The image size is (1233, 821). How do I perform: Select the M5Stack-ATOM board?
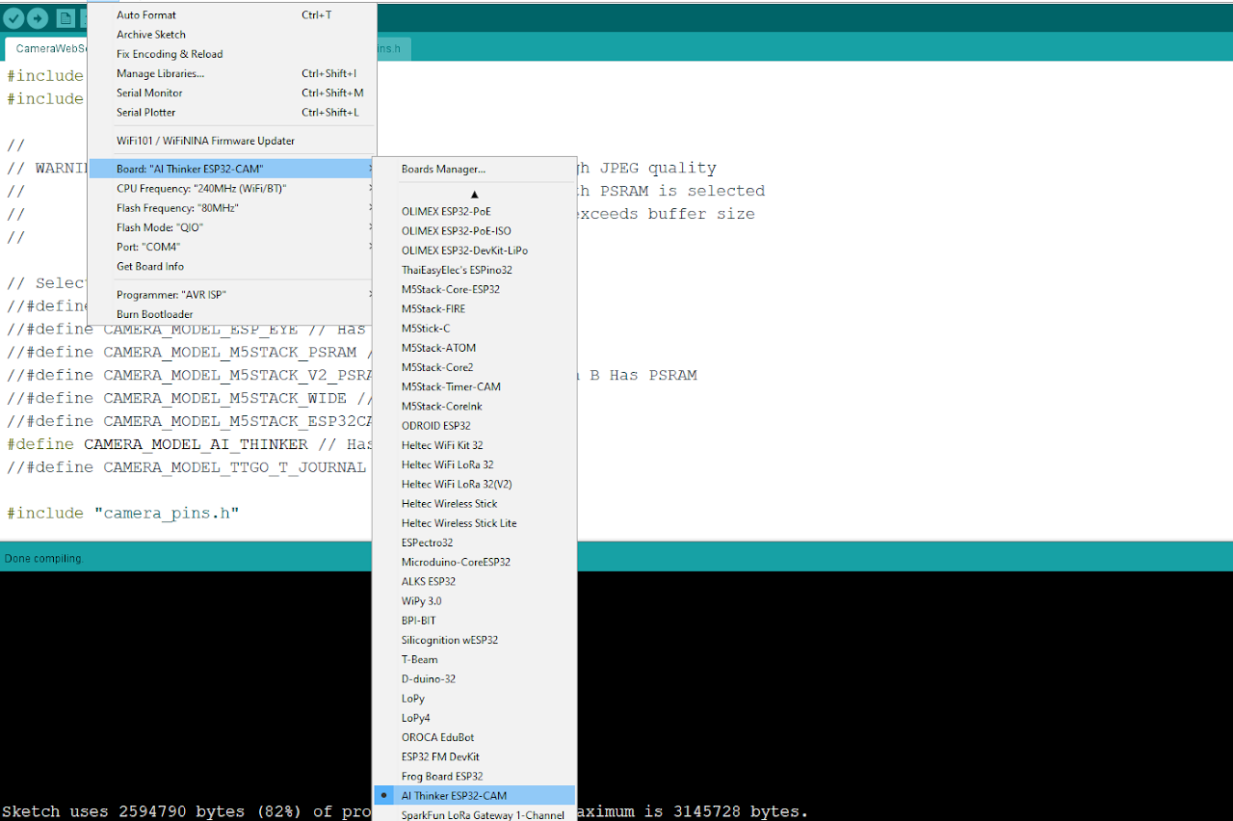475,348
